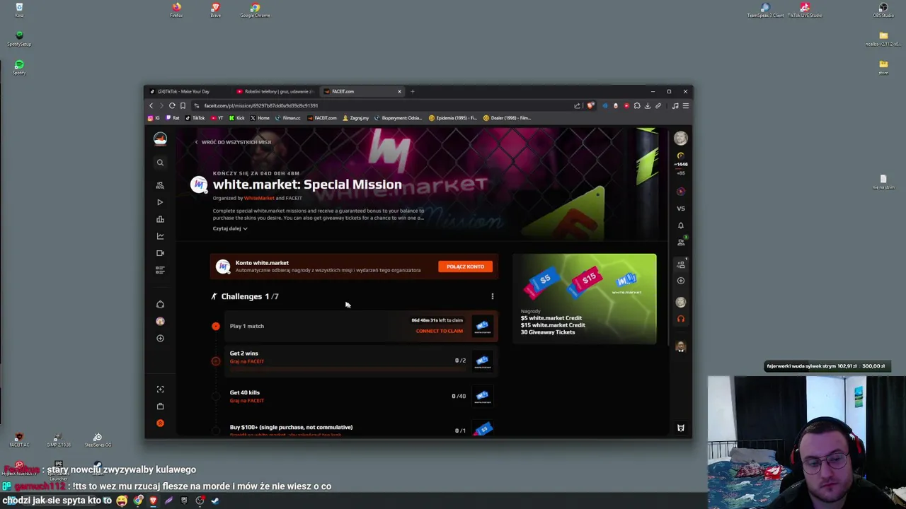Open the Spotify desktop shortcut

pos(19,67)
